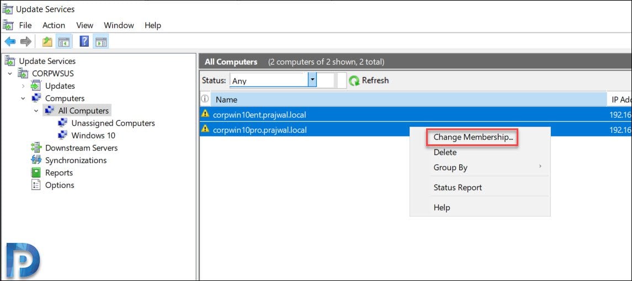632x281 pixels.
Task: Click the Computers node icon
Action: [36, 98]
